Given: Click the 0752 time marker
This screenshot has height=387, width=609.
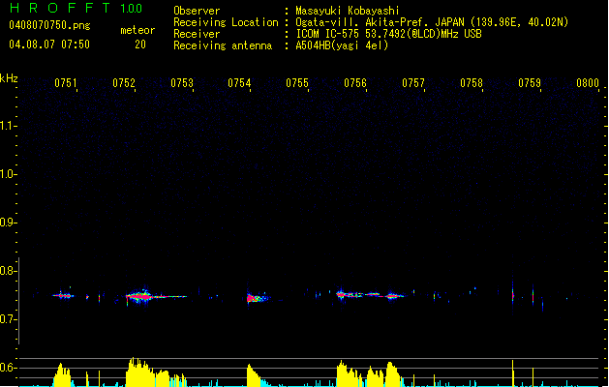Looking at the screenshot, I should pos(124,83).
